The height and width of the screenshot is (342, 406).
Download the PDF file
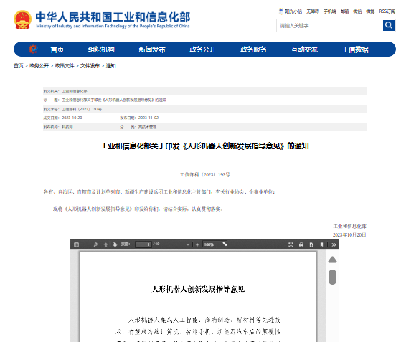(311, 244)
